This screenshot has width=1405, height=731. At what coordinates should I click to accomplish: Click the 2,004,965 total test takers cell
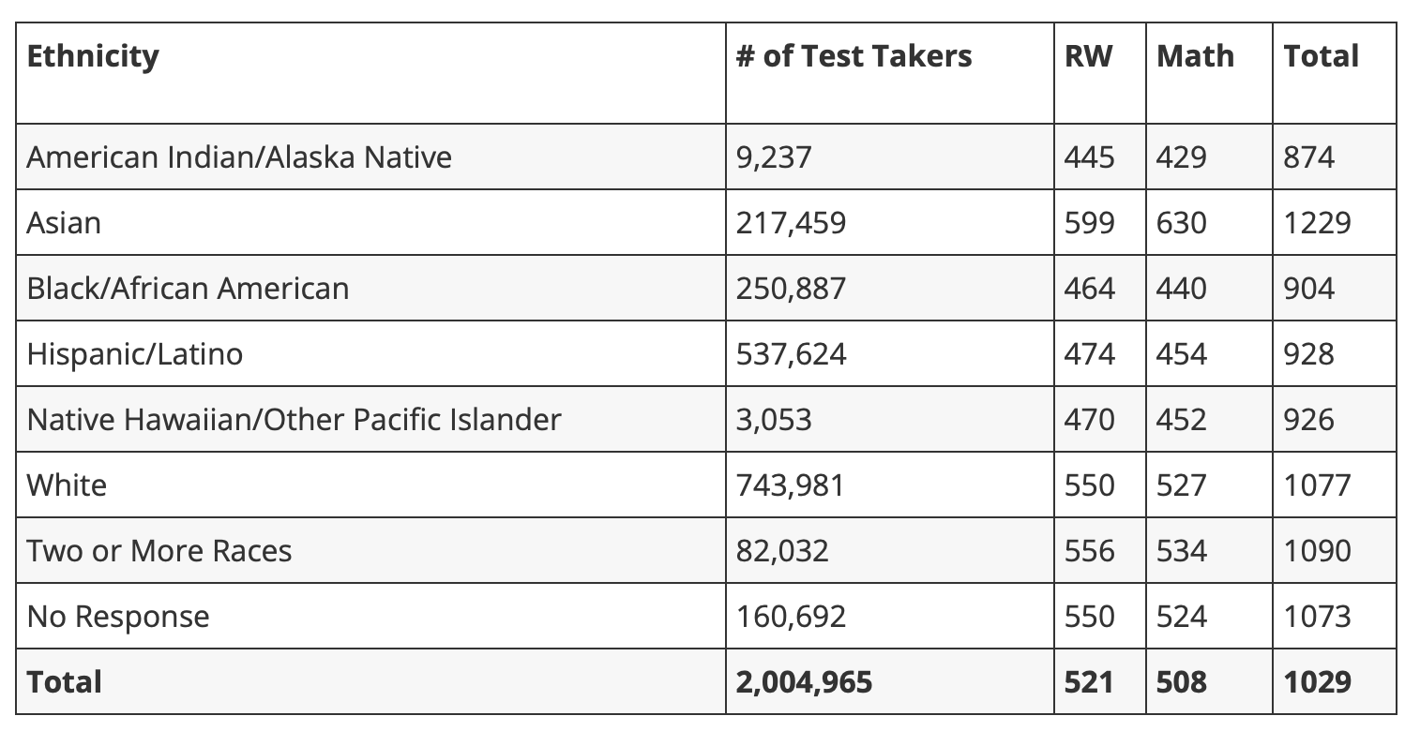(x=804, y=681)
